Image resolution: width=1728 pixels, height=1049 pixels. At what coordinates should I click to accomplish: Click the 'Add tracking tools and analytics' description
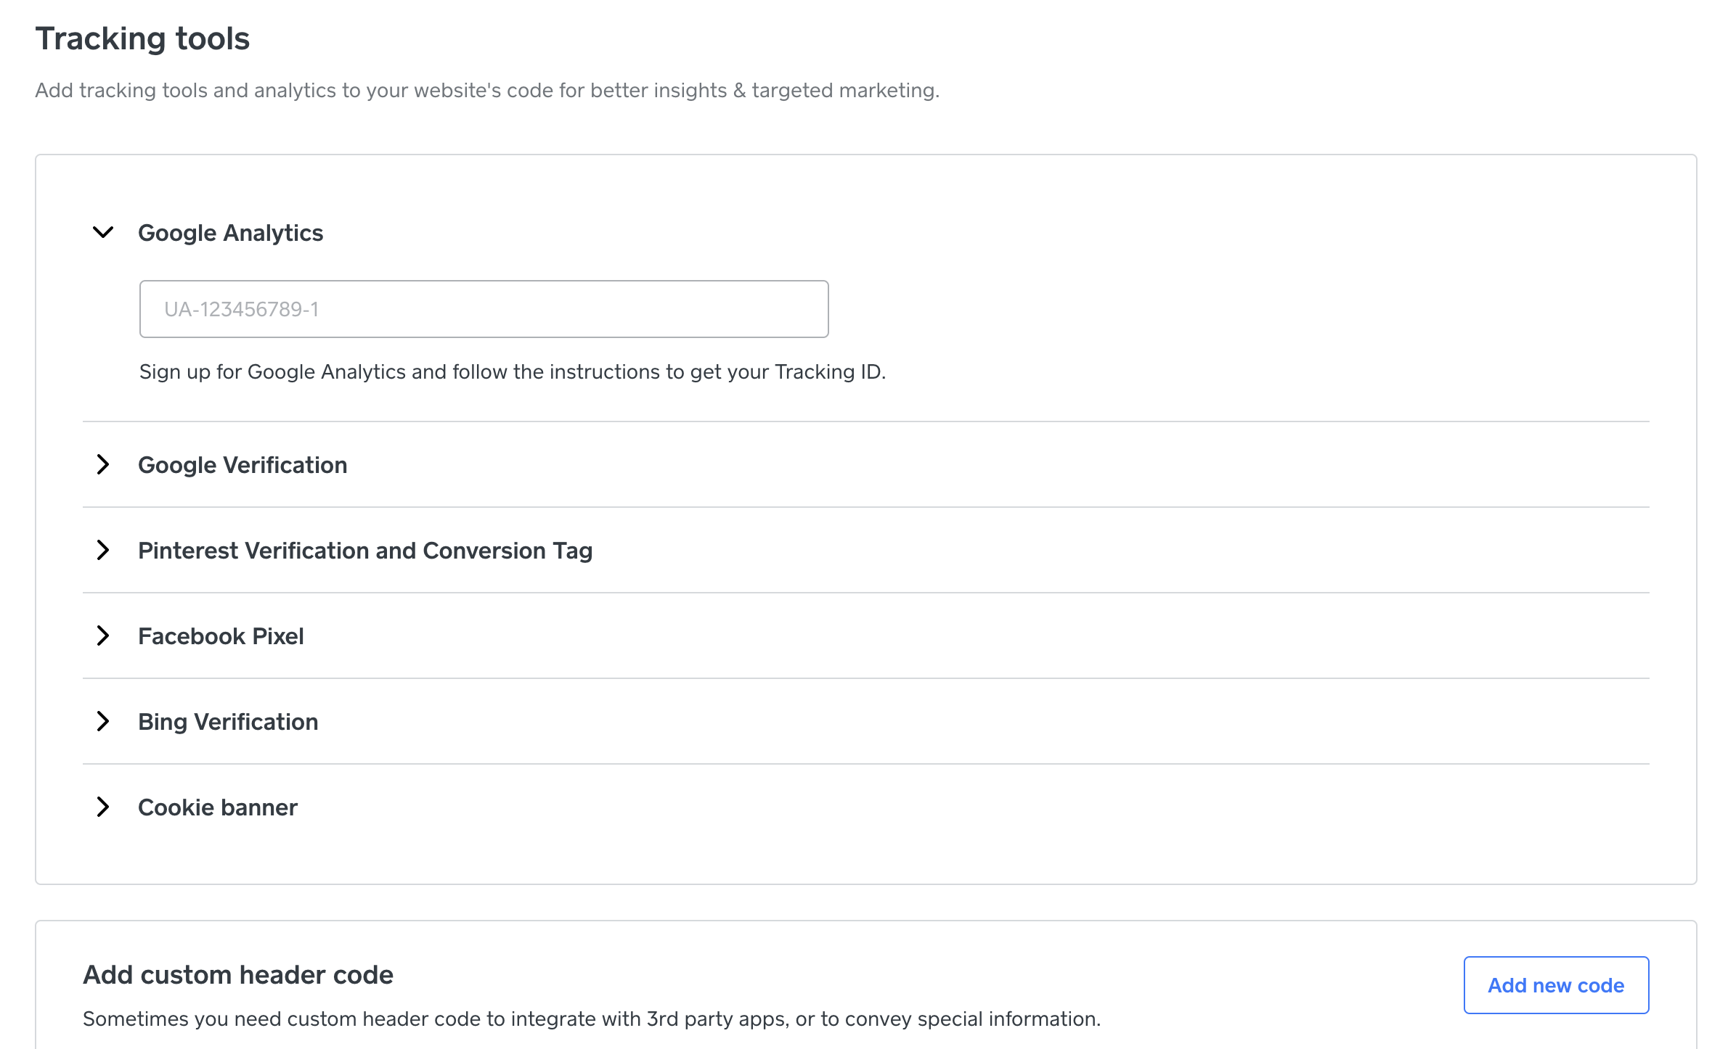coord(487,90)
